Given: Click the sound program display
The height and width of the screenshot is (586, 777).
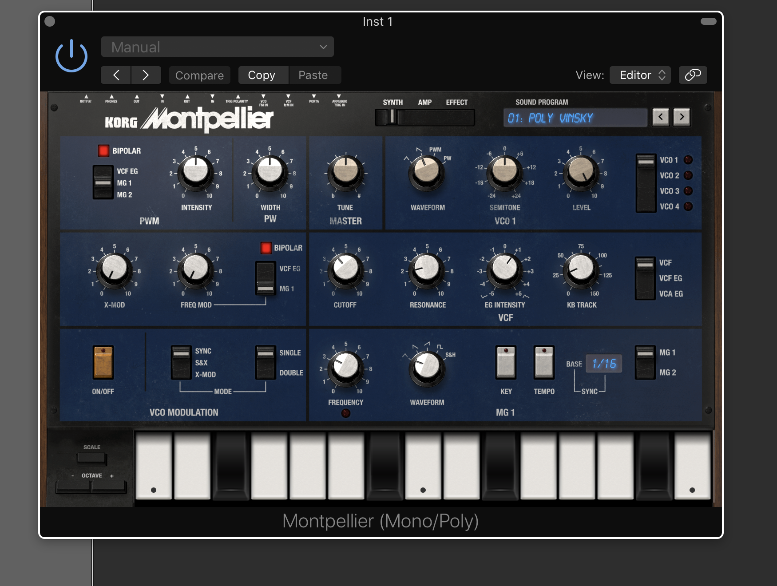Looking at the screenshot, I should [575, 118].
